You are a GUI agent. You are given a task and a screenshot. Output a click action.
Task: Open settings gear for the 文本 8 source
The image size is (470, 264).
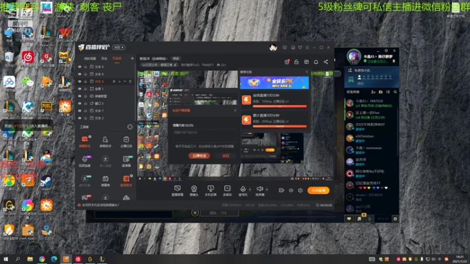tap(114, 82)
